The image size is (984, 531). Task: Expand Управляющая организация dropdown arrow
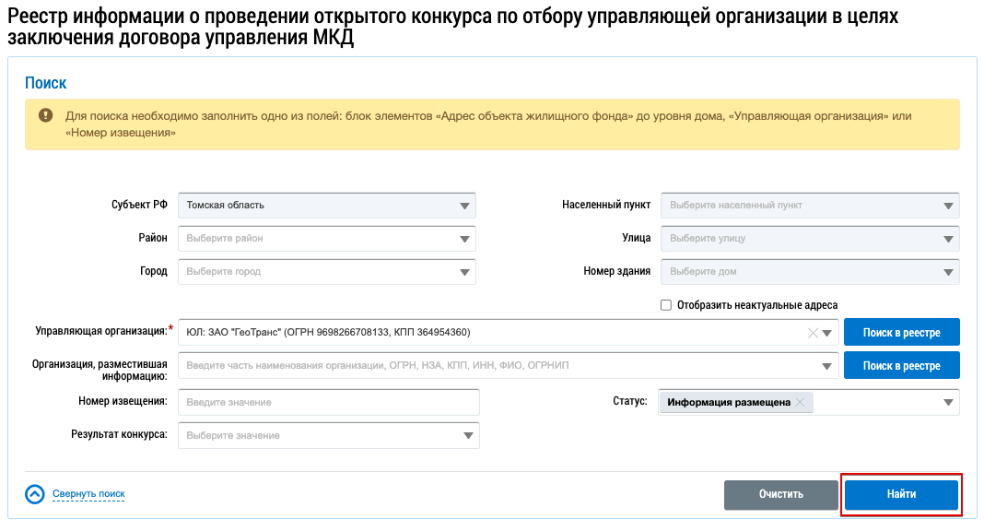coord(826,333)
